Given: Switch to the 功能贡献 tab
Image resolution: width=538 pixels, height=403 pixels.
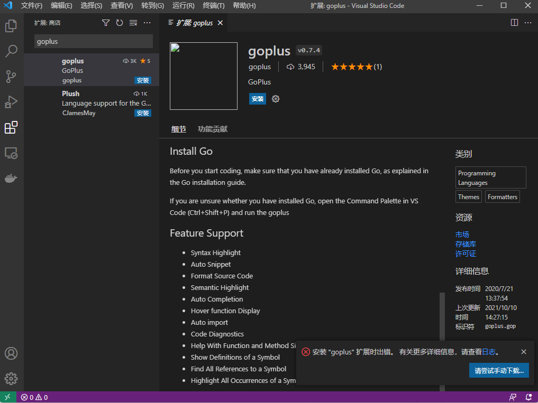Looking at the screenshot, I should click(212, 129).
